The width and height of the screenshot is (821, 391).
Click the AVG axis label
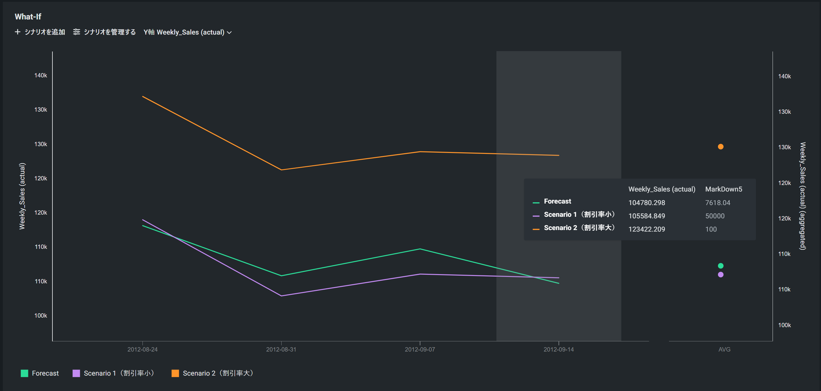724,349
